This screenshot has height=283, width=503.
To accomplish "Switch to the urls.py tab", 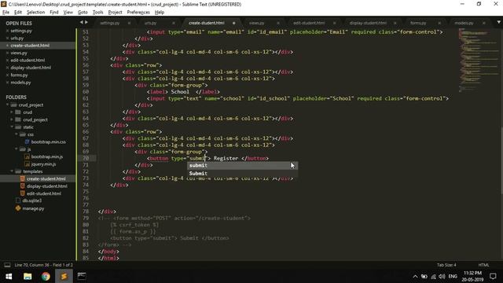I will [x=150, y=23].
